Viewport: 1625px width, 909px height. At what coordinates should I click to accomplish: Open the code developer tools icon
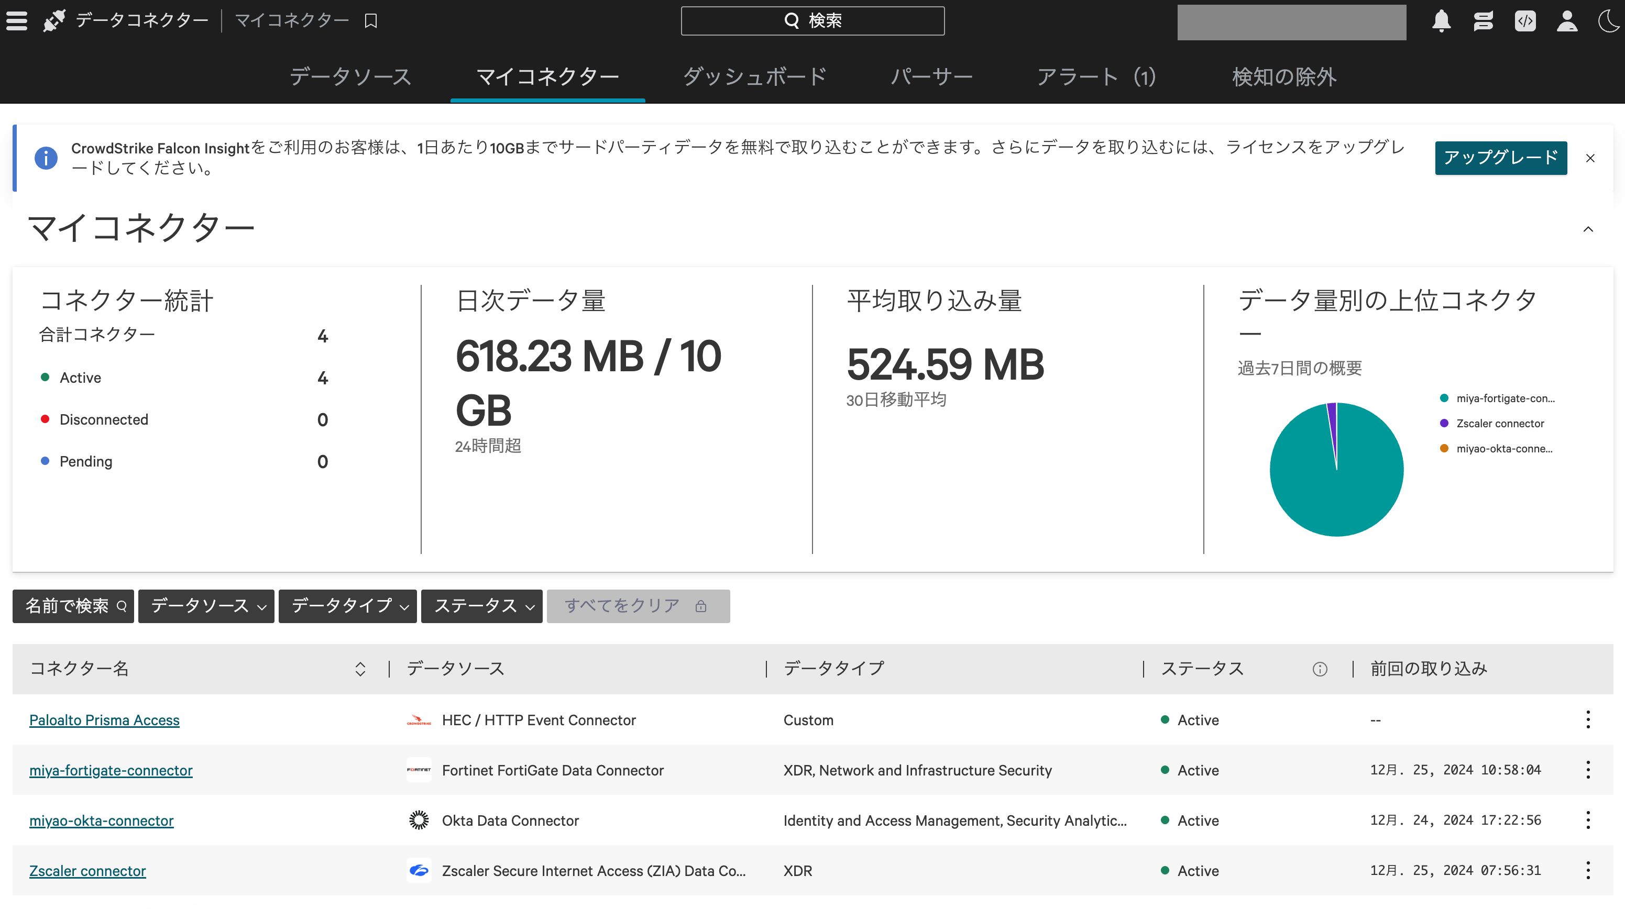tap(1525, 21)
